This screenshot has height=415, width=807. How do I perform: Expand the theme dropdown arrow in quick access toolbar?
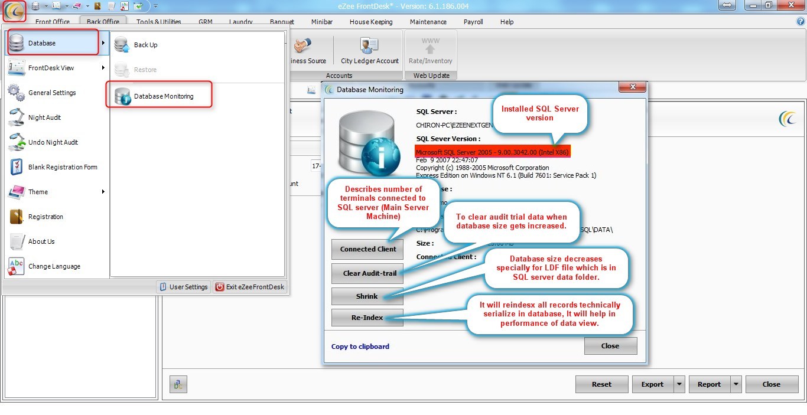(87, 6)
